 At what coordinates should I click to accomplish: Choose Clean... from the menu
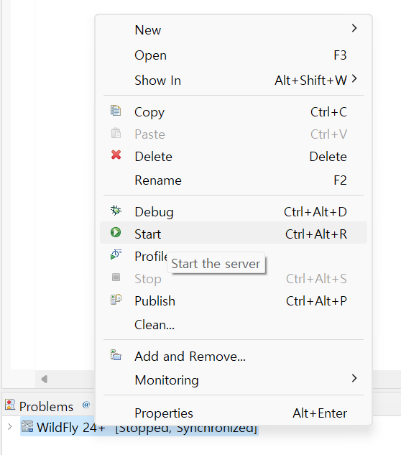coord(234,325)
